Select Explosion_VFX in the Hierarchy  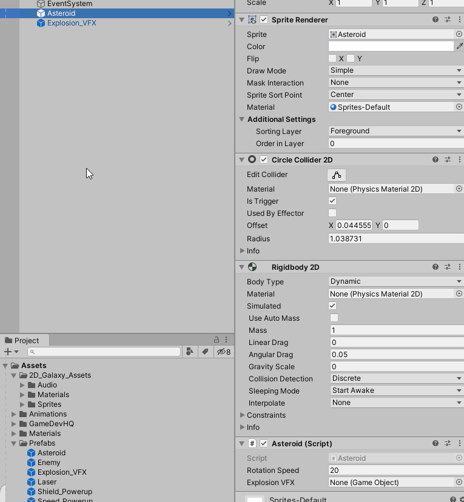coord(72,23)
